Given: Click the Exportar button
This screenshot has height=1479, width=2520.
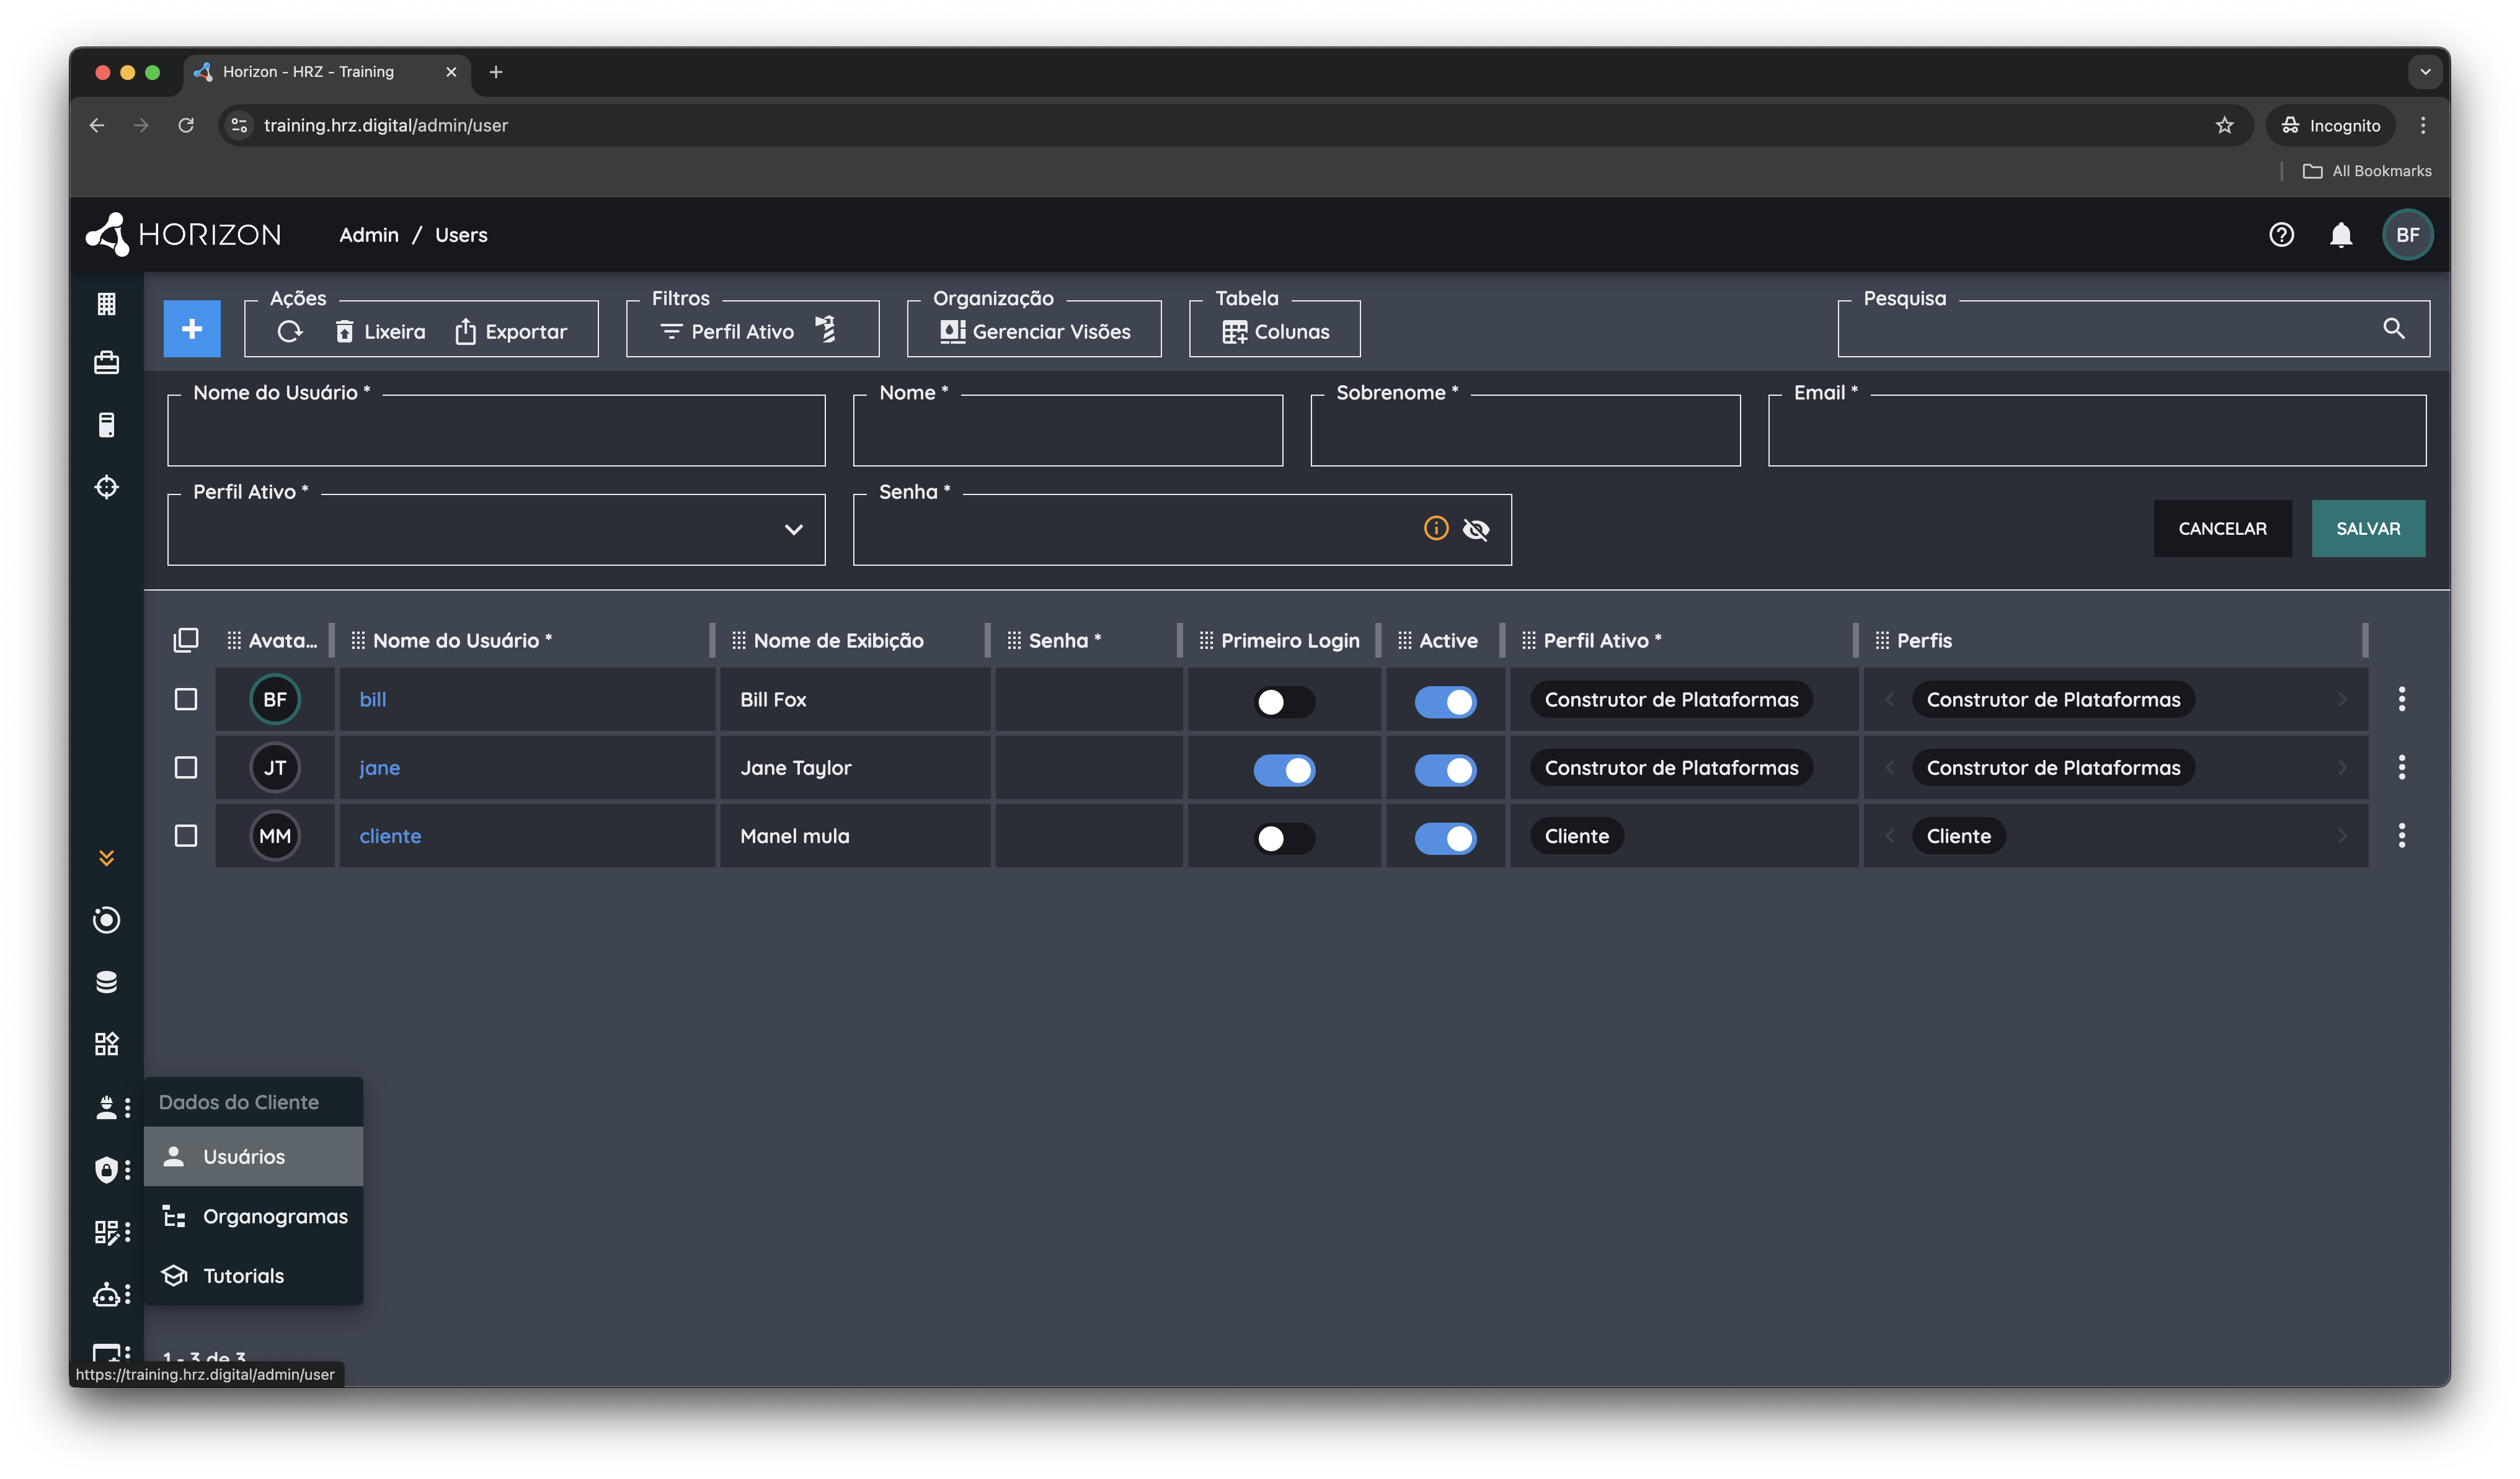Looking at the screenshot, I should tap(511, 331).
